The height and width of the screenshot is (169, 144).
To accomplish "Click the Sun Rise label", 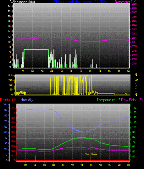I will pyautogui.click(x=91, y=154).
